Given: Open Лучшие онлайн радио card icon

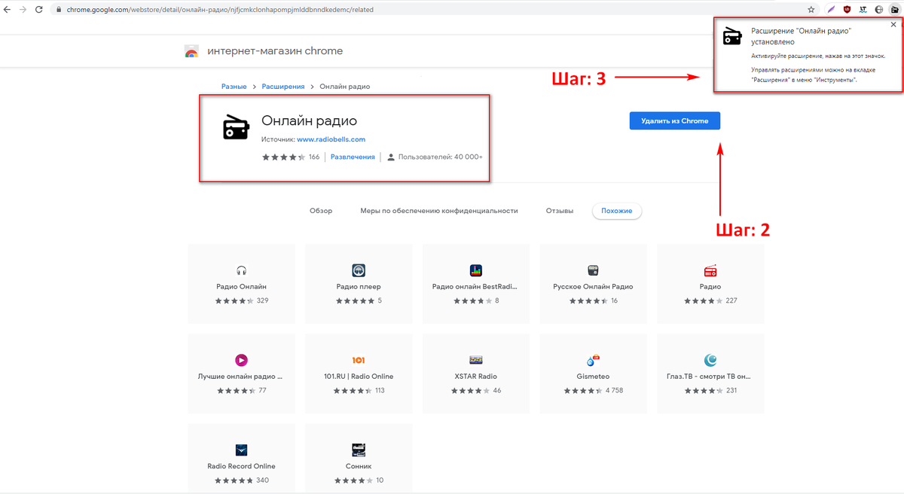Looking at the screenshot, I should pos(241,360).
